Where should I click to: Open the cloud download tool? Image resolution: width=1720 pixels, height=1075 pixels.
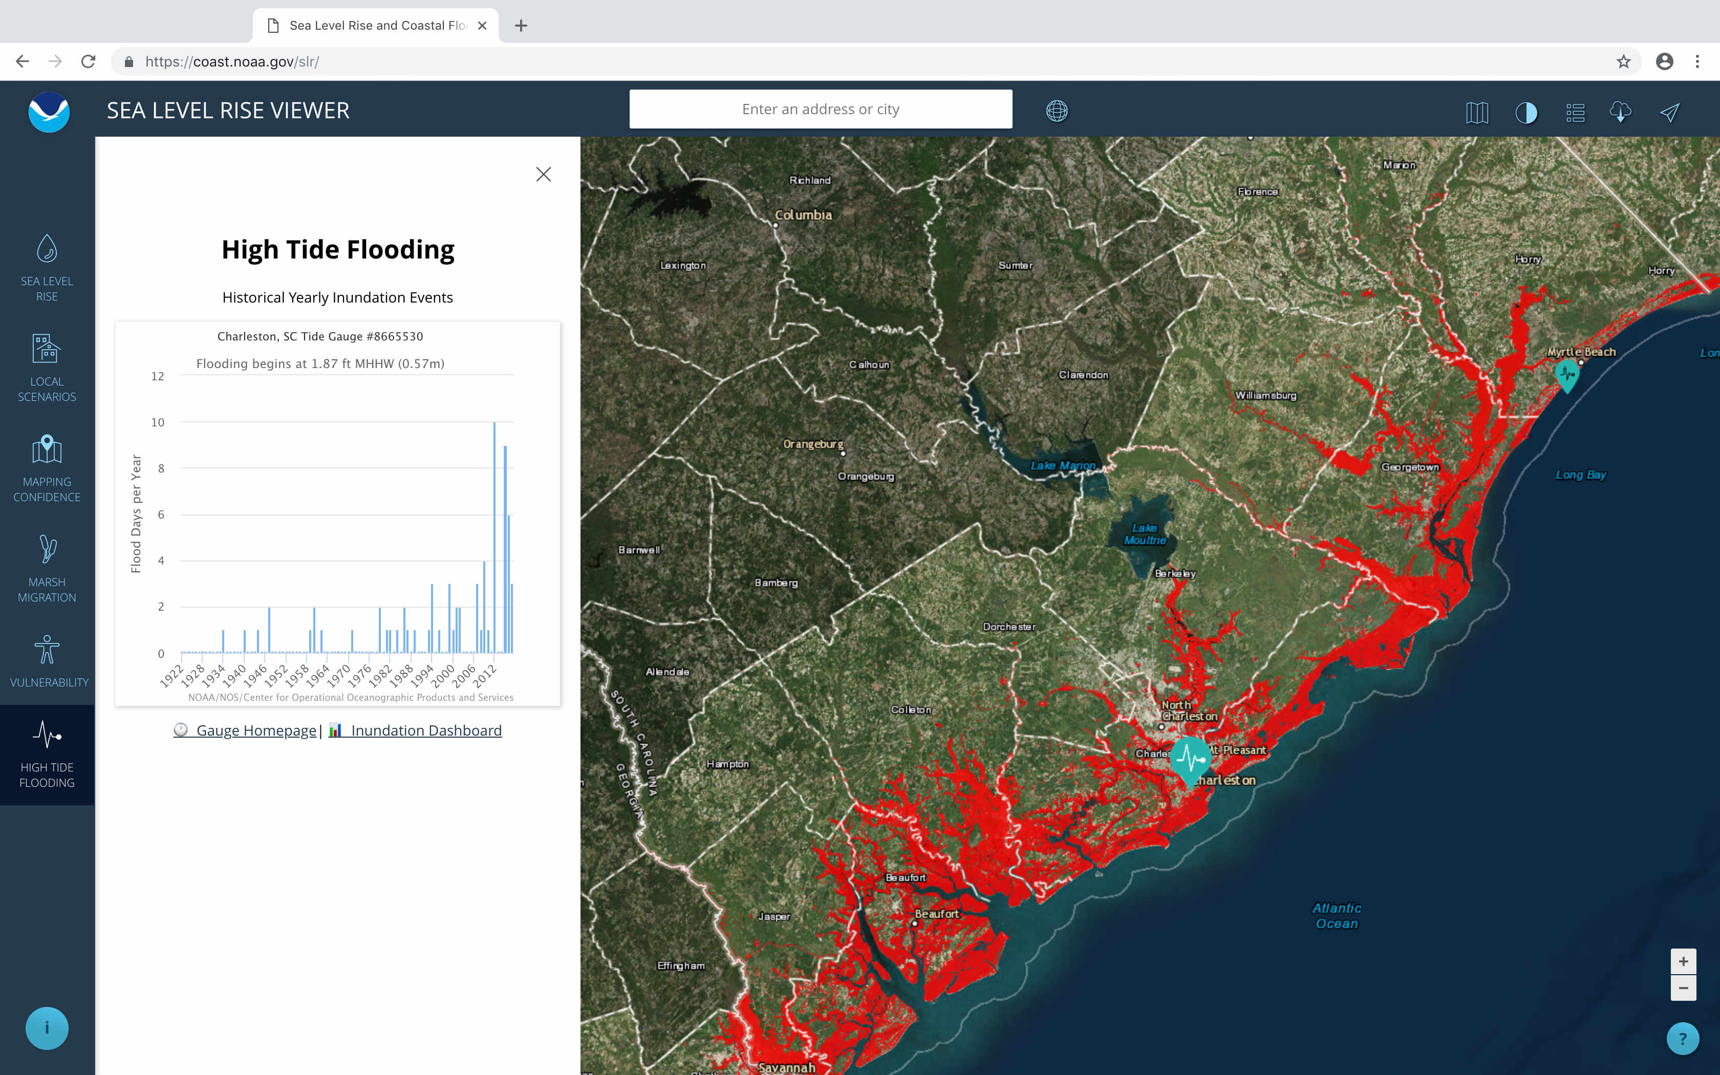click(1621, 112)
